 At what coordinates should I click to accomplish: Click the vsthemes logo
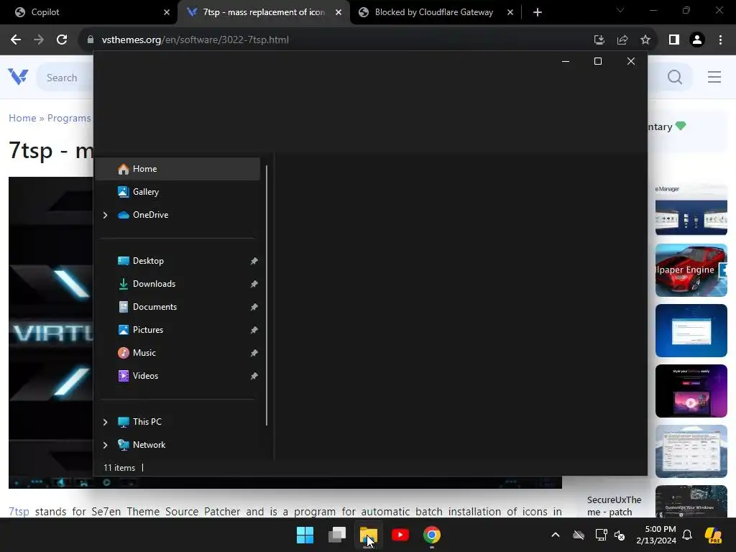coord(18,77)
